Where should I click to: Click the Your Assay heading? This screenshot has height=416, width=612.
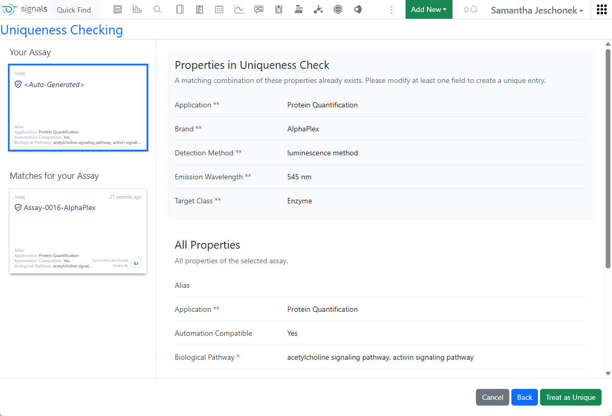(x=30, y=52)
